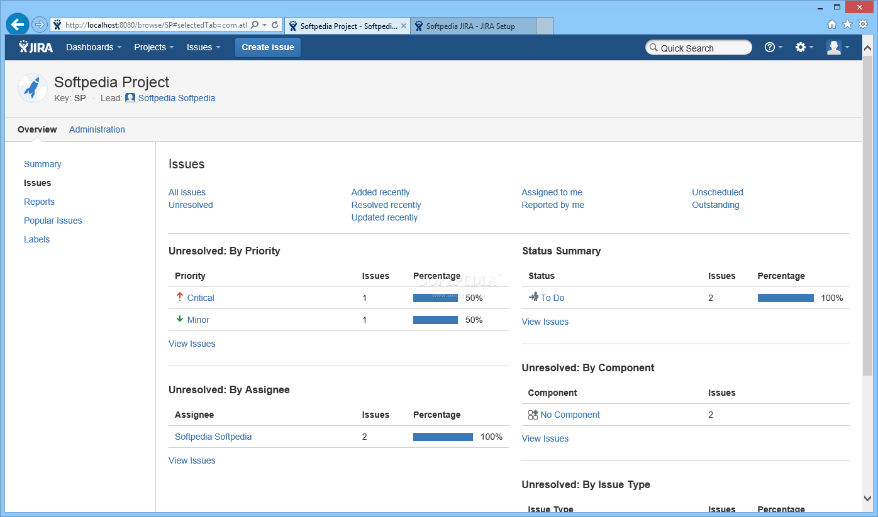Open the No Component link
The height and width of the screenshot is (517, 878).
pyautogui.click(x=570, y=415)
